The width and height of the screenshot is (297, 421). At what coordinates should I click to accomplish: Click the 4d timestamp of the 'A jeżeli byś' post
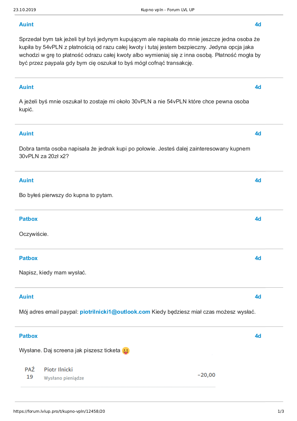[258, 87]
